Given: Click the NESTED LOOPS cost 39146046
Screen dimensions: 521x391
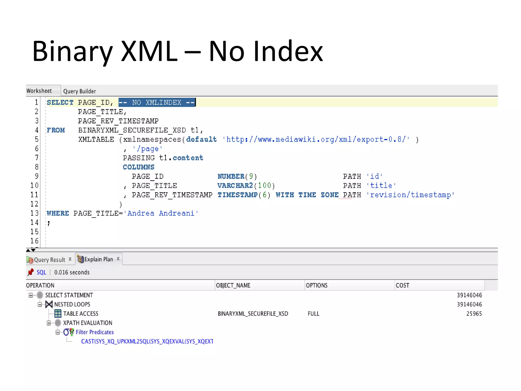Looking at the screenshot, I should pos(469,304).
